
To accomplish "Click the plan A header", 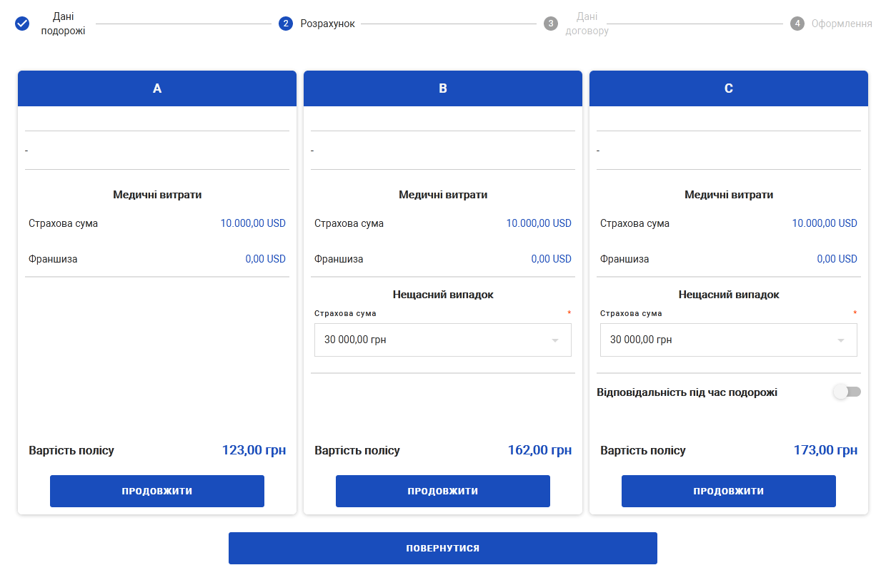I will click(x=157, y=88).
